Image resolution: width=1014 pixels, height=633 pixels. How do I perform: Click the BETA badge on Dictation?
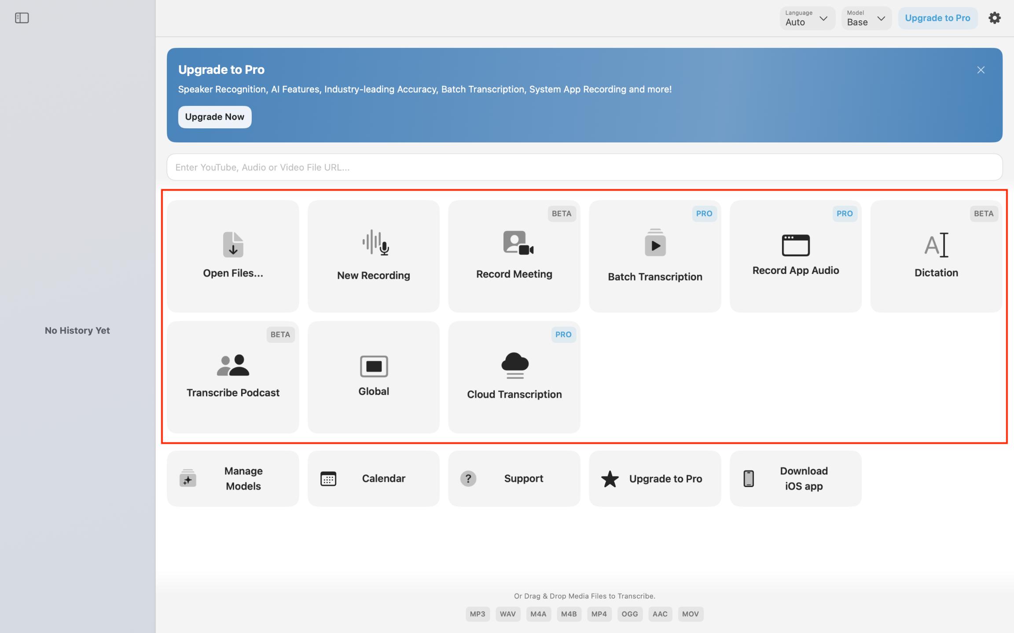(x=984, y=214)
